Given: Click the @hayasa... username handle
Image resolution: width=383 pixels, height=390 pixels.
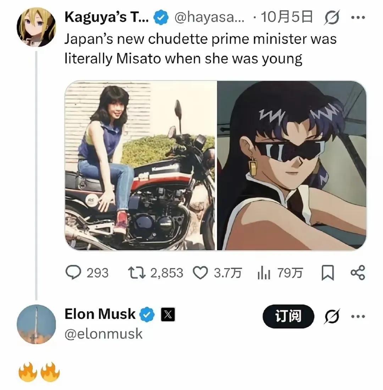Looking at the screenshot, I should 210,18.
